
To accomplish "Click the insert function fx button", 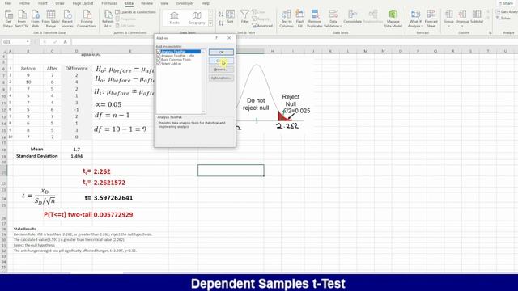I will point(66,42).
